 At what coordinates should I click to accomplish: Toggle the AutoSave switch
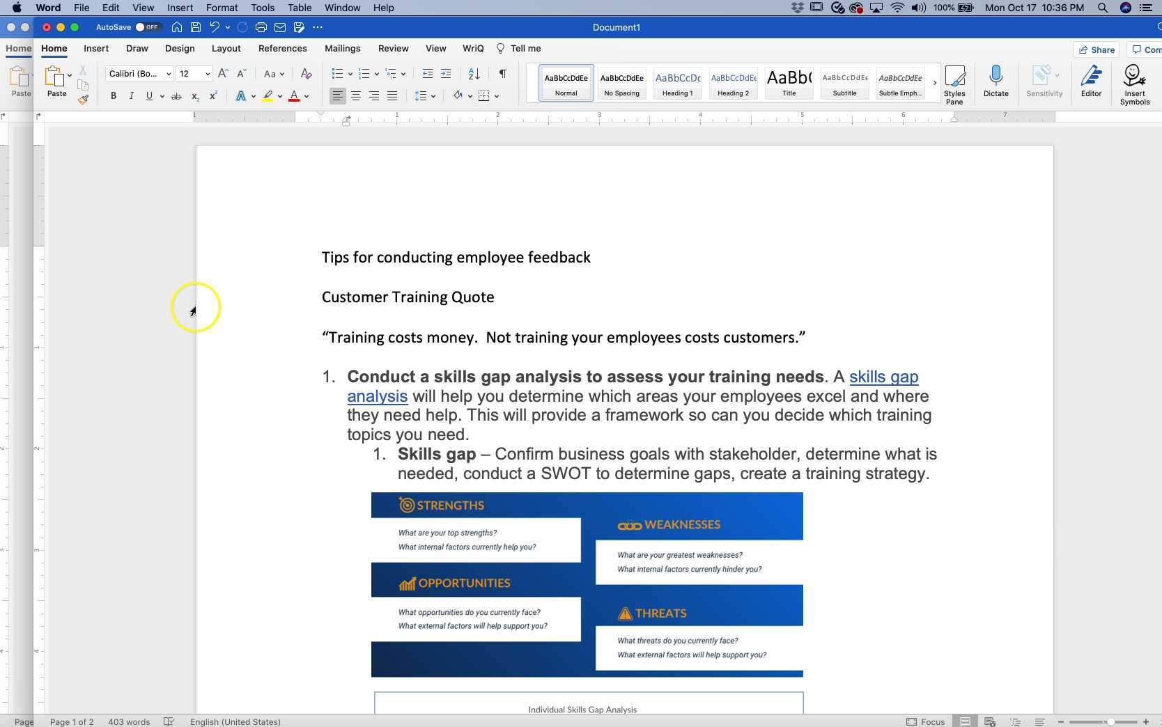[148, 27]
